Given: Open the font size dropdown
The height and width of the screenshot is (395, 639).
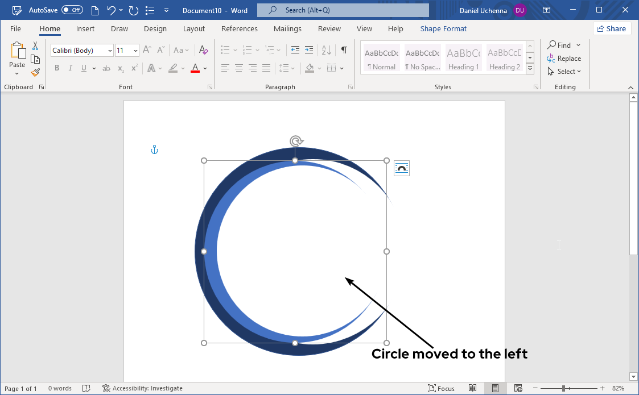Looking at the screenshot, I should pyautogui.click(x=135, y=51).
